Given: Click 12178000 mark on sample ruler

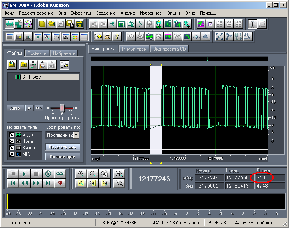Looking at the screenshot, I should tap(178, 158).
